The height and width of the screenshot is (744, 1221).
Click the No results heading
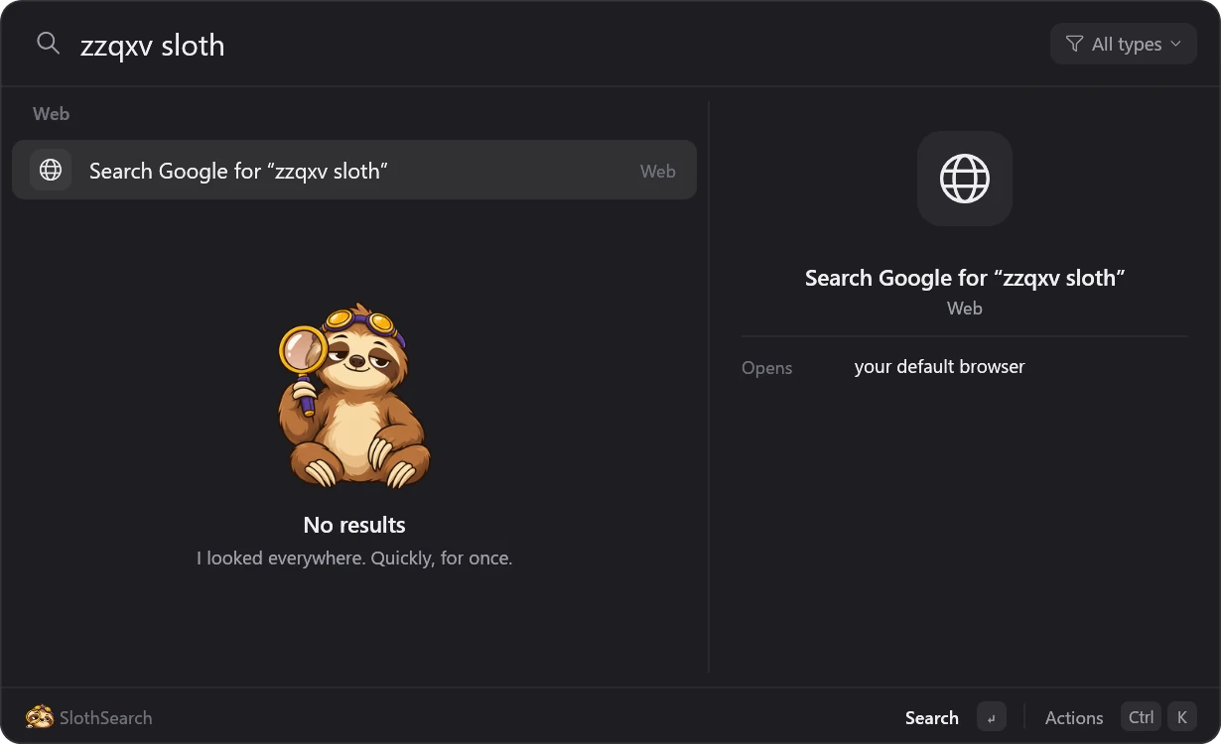pos(354,525)
